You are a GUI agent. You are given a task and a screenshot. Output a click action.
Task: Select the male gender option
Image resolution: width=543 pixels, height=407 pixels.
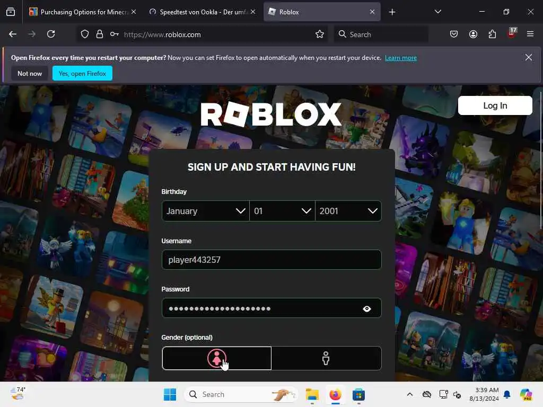click(x=326, y=358)
